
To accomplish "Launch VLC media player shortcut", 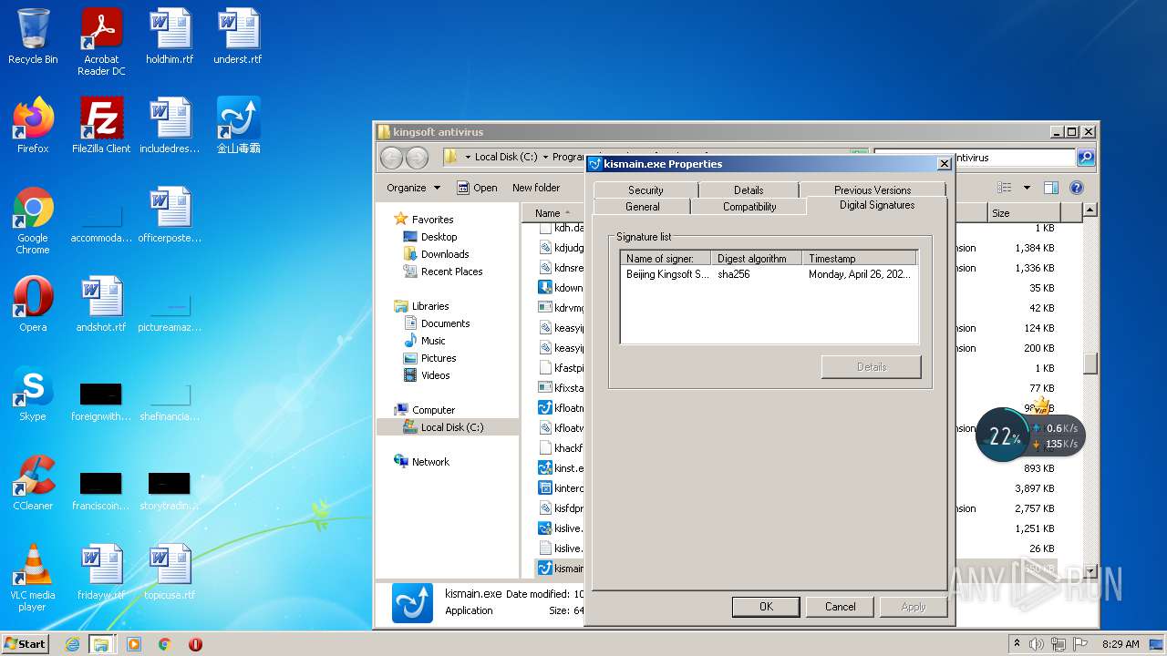I will [33, 578].
